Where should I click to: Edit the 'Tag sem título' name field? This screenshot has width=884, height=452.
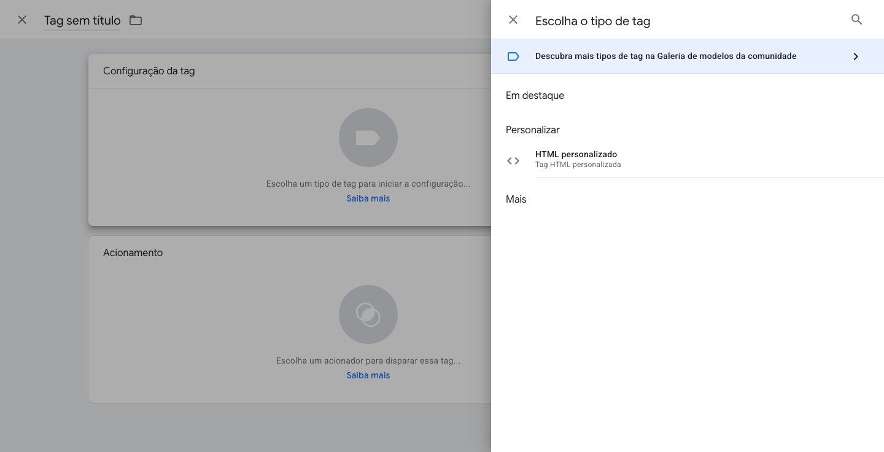(x=82, y=20)
